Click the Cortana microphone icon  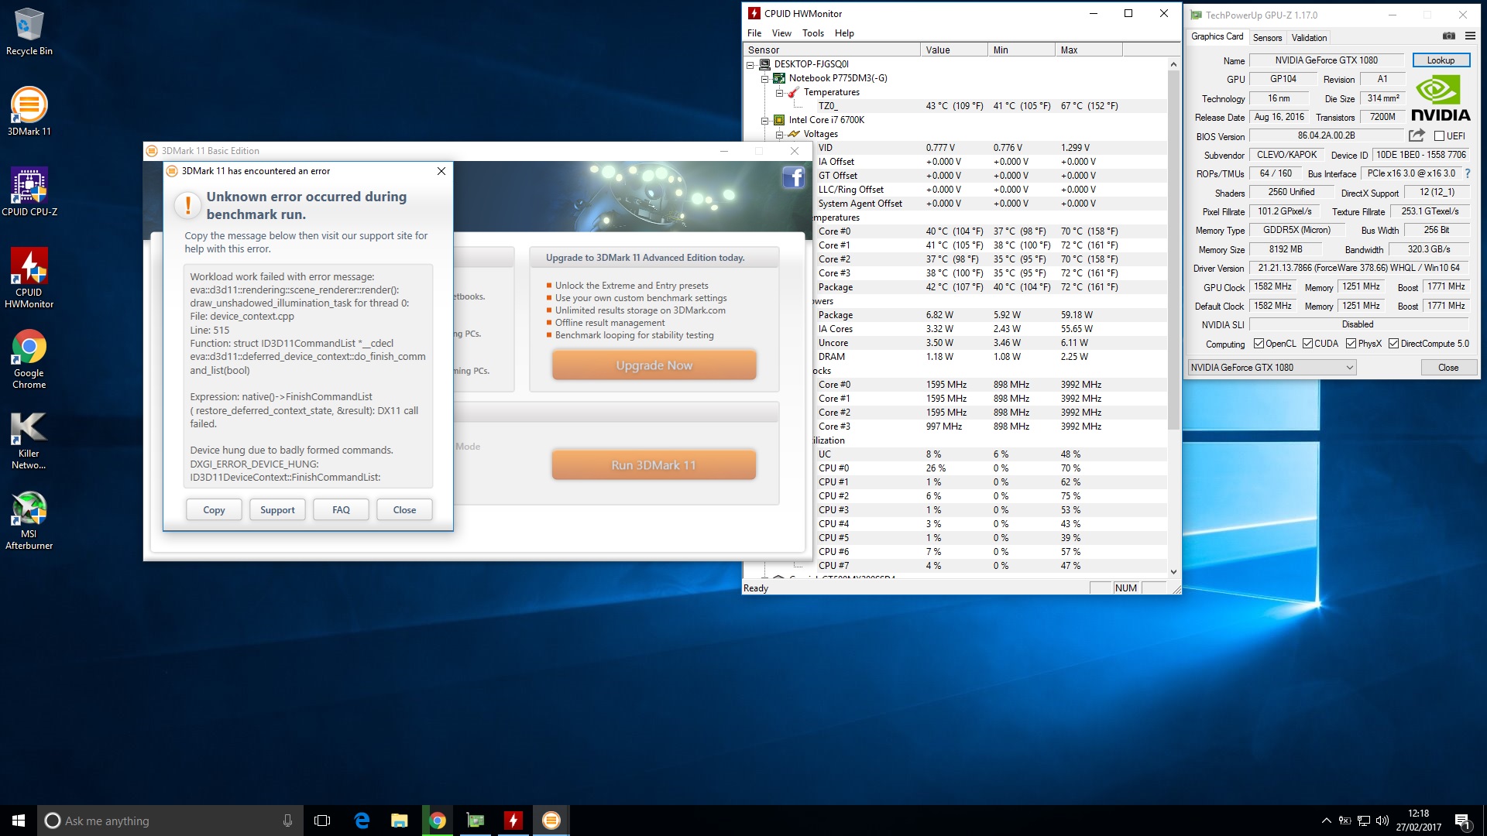[287, 821]
